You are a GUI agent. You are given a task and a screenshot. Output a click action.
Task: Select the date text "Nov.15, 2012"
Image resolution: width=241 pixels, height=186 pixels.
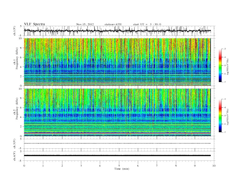click(85, 24)
